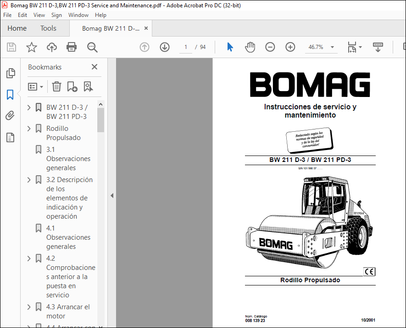
Task: Go to next page arrow
Action: [165, 47]
